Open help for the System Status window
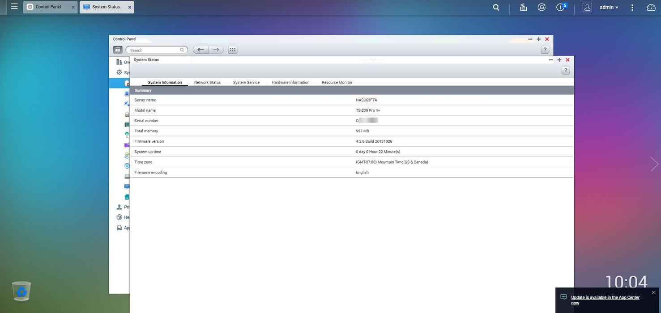 coord(566,71)
